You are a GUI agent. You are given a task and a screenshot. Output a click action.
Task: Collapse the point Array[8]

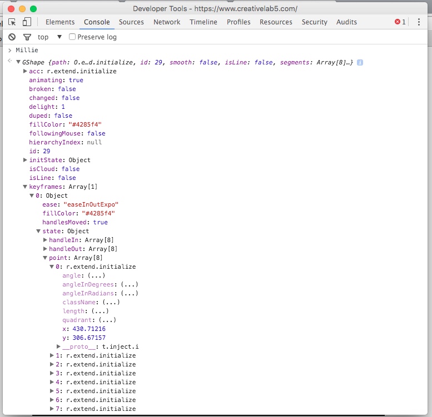45,258
